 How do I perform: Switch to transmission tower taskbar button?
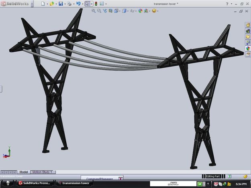point(74,183)
